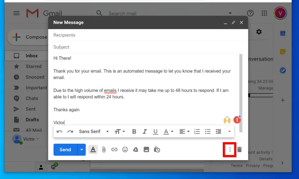Viewport: 299px width, 179px height.
Task: Toggle bold formatting
Action: click(x=134, y=131)
